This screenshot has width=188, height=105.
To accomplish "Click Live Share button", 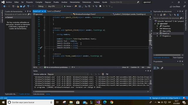I will tap(175, 6).
